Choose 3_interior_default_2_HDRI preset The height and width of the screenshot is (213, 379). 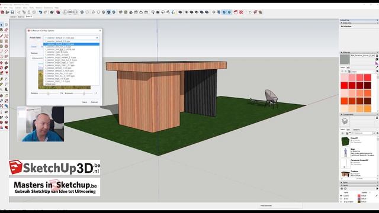coord(71,71)
